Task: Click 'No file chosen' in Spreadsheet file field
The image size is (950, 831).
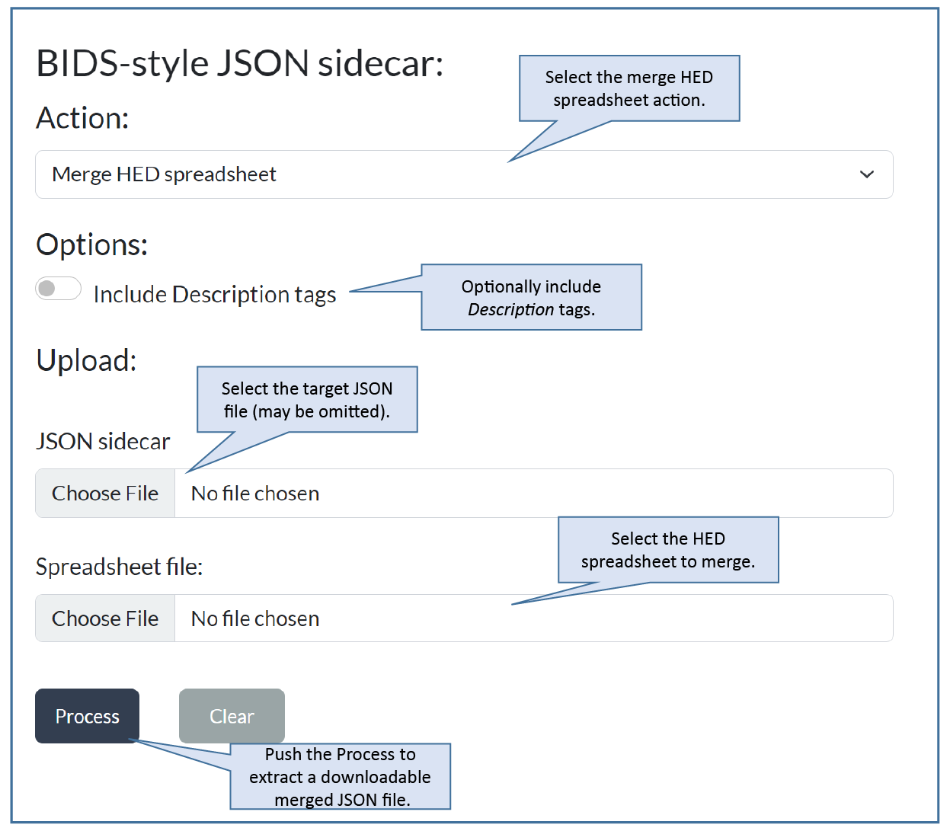Action: coord(255,618)
